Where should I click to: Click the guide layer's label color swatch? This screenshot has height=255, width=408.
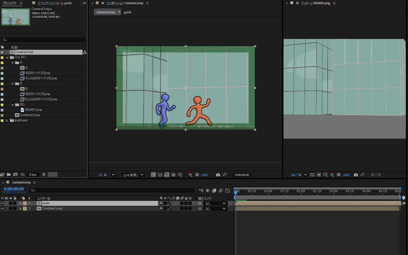[25, 203]
